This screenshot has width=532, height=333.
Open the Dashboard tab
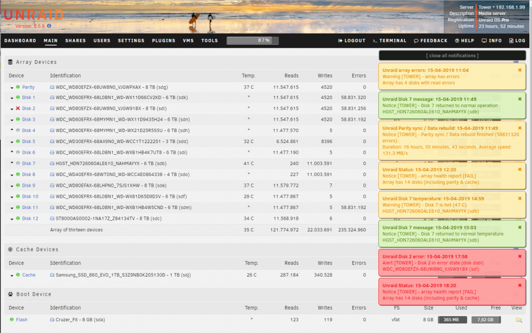click(x=20, y=40)
